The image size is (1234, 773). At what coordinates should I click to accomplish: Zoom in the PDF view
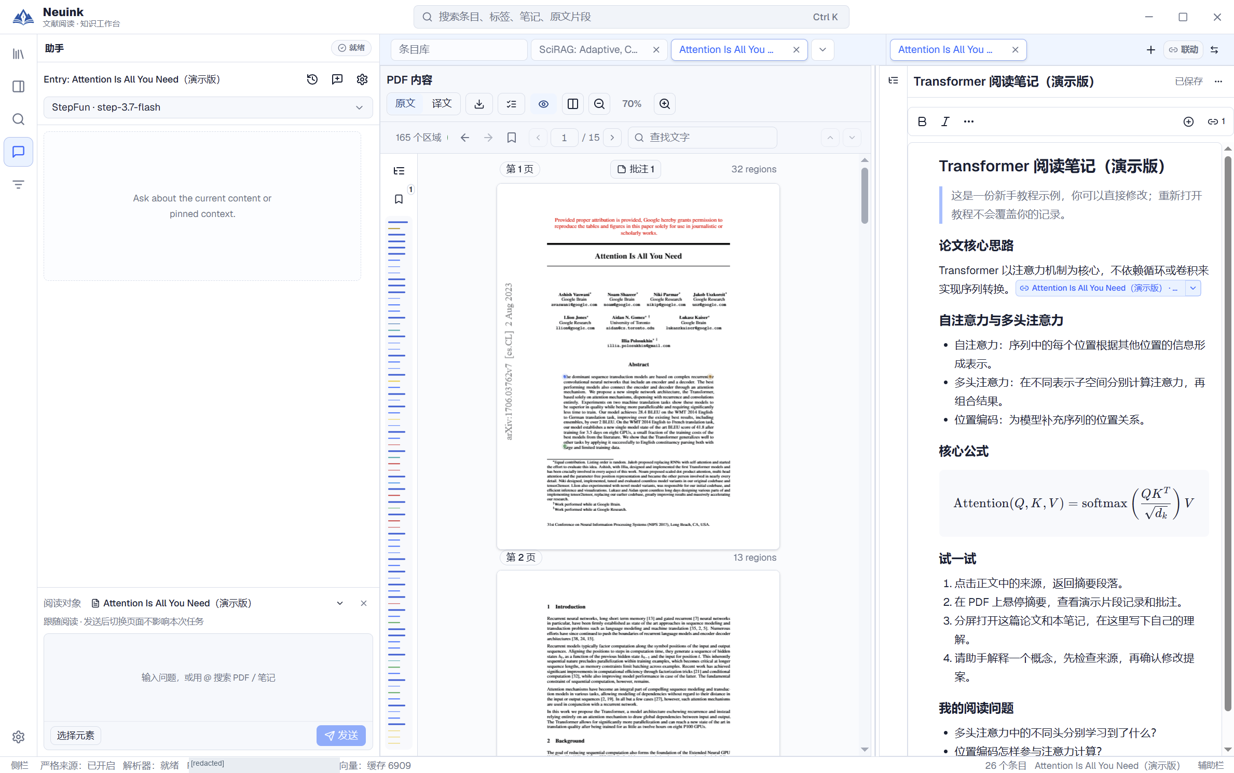pos(664,104)
